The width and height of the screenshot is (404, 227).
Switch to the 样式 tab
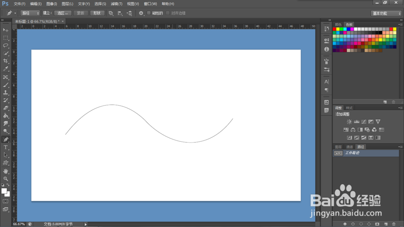[349, 108]
